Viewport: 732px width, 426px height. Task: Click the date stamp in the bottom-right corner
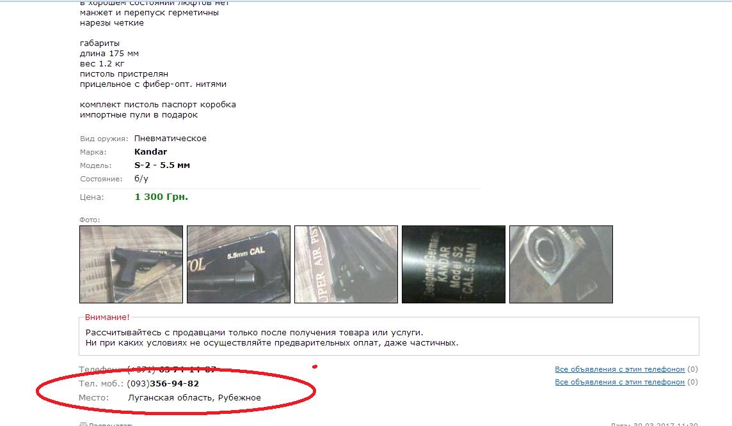click(654, 424)
